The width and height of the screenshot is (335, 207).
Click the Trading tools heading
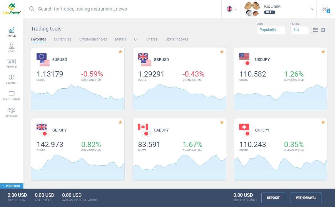point(46,29)
